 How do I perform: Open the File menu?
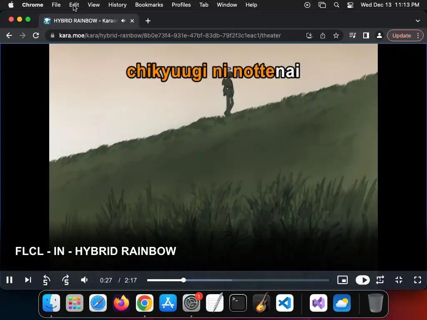56,5
